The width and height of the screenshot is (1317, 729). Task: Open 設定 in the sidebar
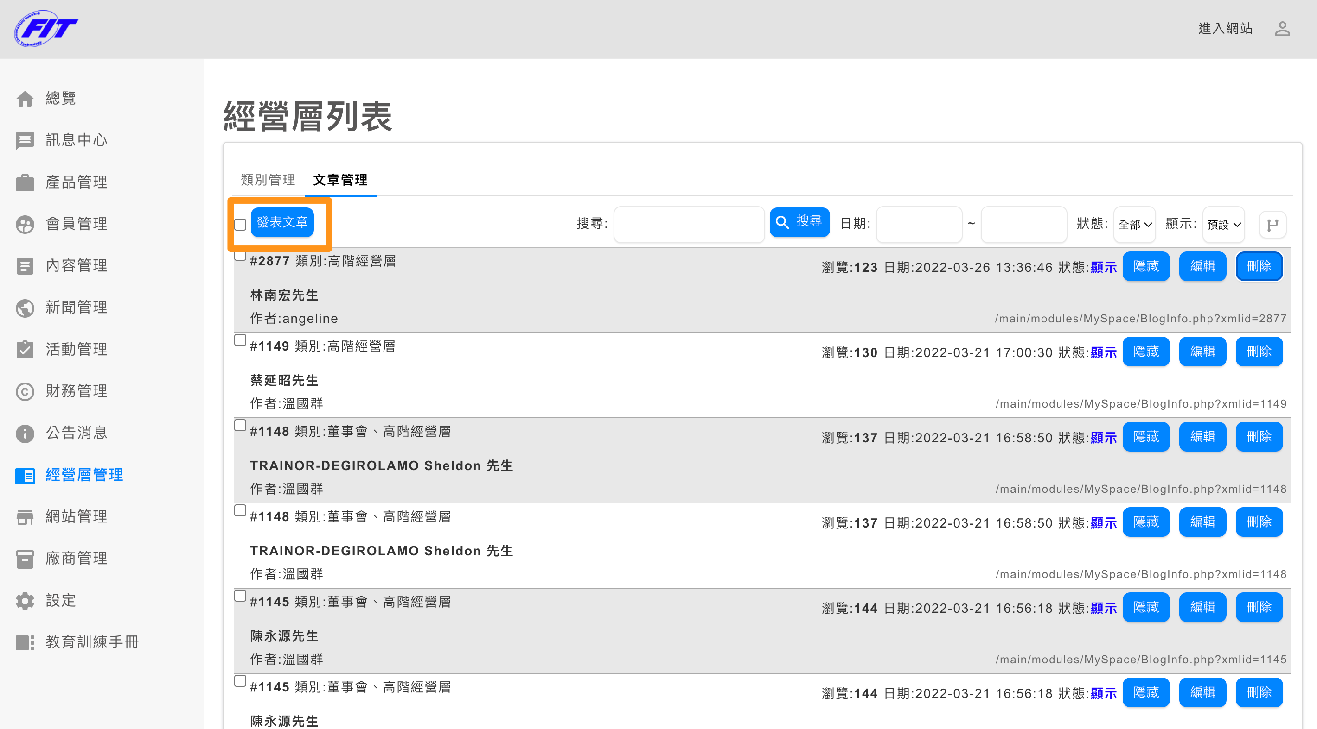point(61,600)
